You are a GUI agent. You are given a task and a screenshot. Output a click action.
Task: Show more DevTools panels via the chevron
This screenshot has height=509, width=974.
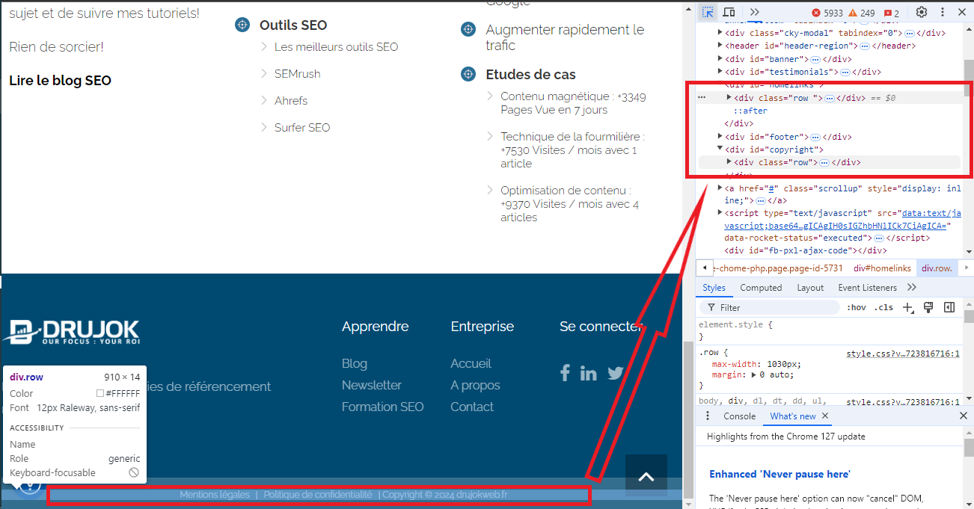pos(754,12)
